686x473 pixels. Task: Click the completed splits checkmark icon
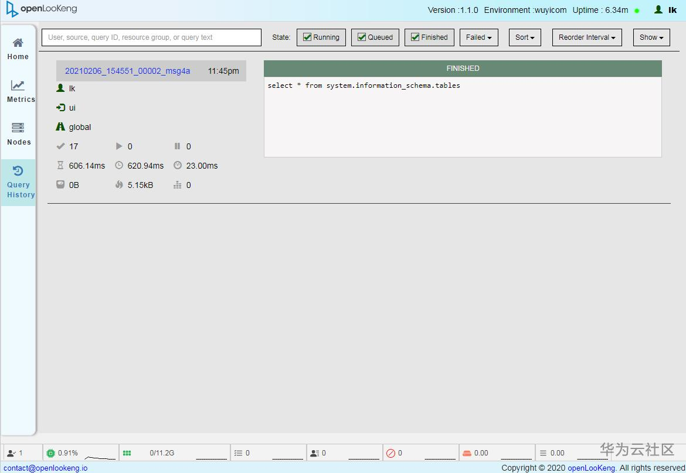[60, 146]
